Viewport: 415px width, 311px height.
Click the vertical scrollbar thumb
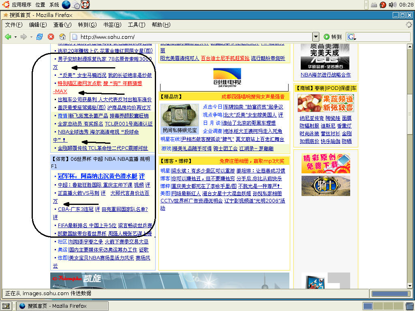click(x=410, y=114)
